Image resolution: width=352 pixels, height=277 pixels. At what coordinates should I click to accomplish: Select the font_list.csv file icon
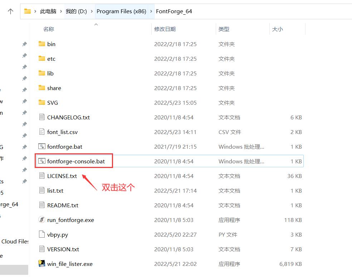pos(42,132)
